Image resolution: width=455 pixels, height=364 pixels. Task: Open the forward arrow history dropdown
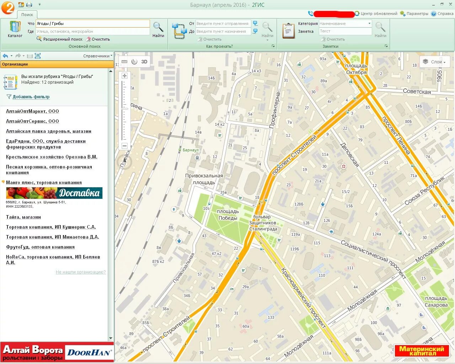point(23,56)
